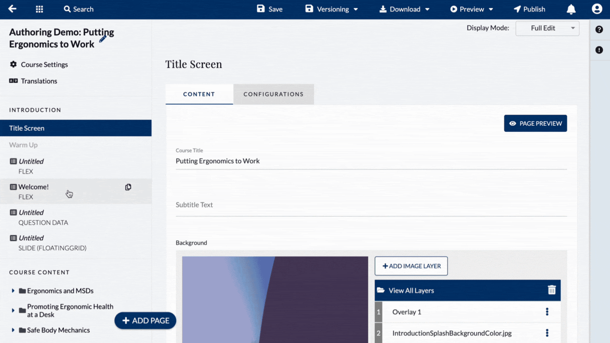
Task: Edit the Course Title input field
Action: click(371, 161)
